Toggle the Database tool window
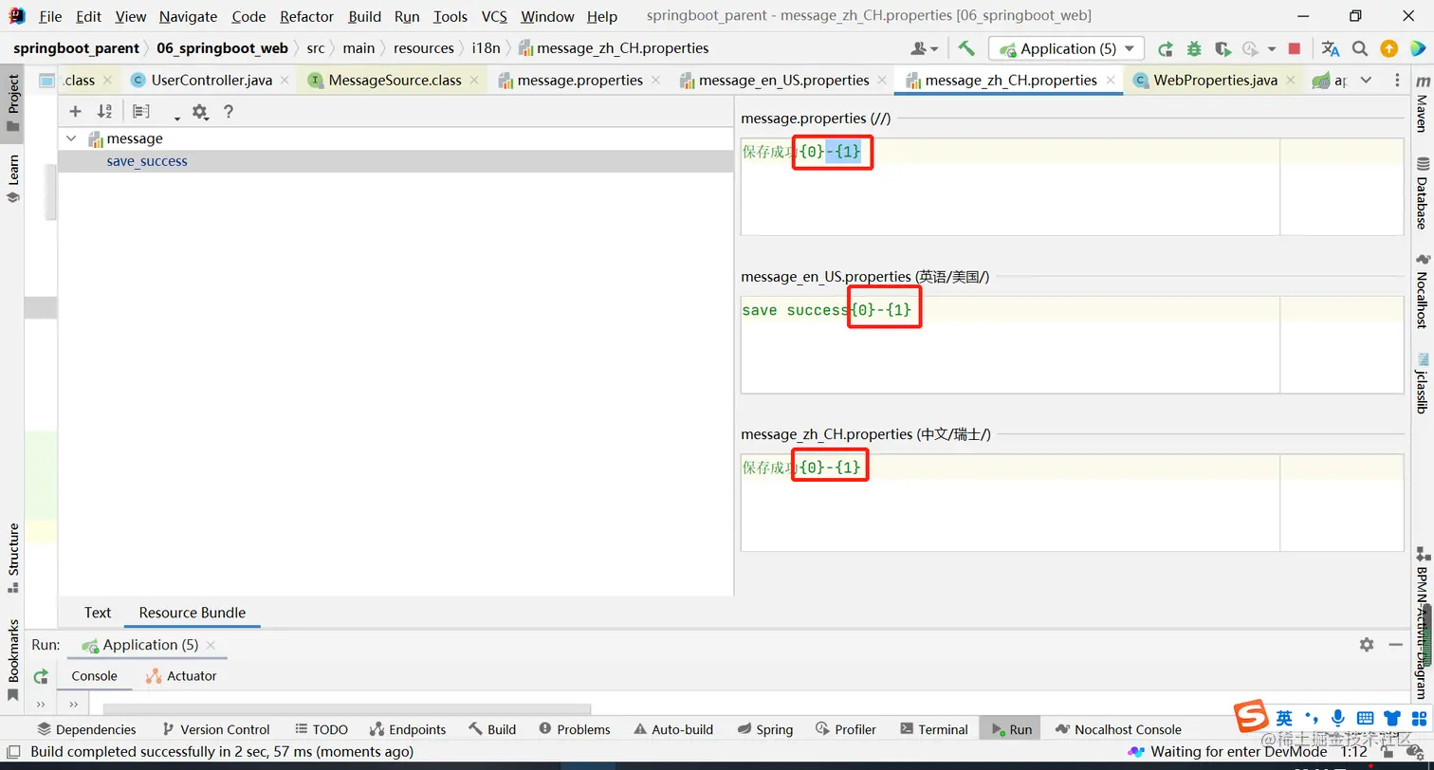Image resolution: width=1434 pixels, height=770 pixels. point(1422,193)
